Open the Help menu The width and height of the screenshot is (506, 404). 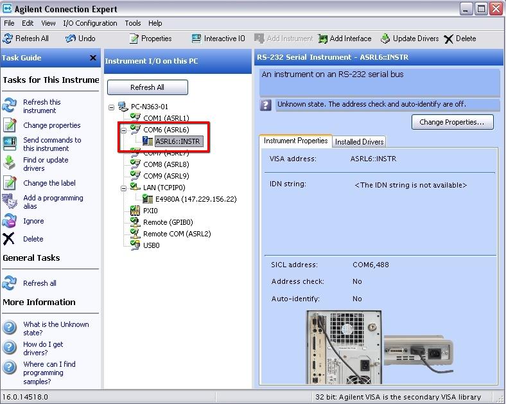[x=155, y=23]
